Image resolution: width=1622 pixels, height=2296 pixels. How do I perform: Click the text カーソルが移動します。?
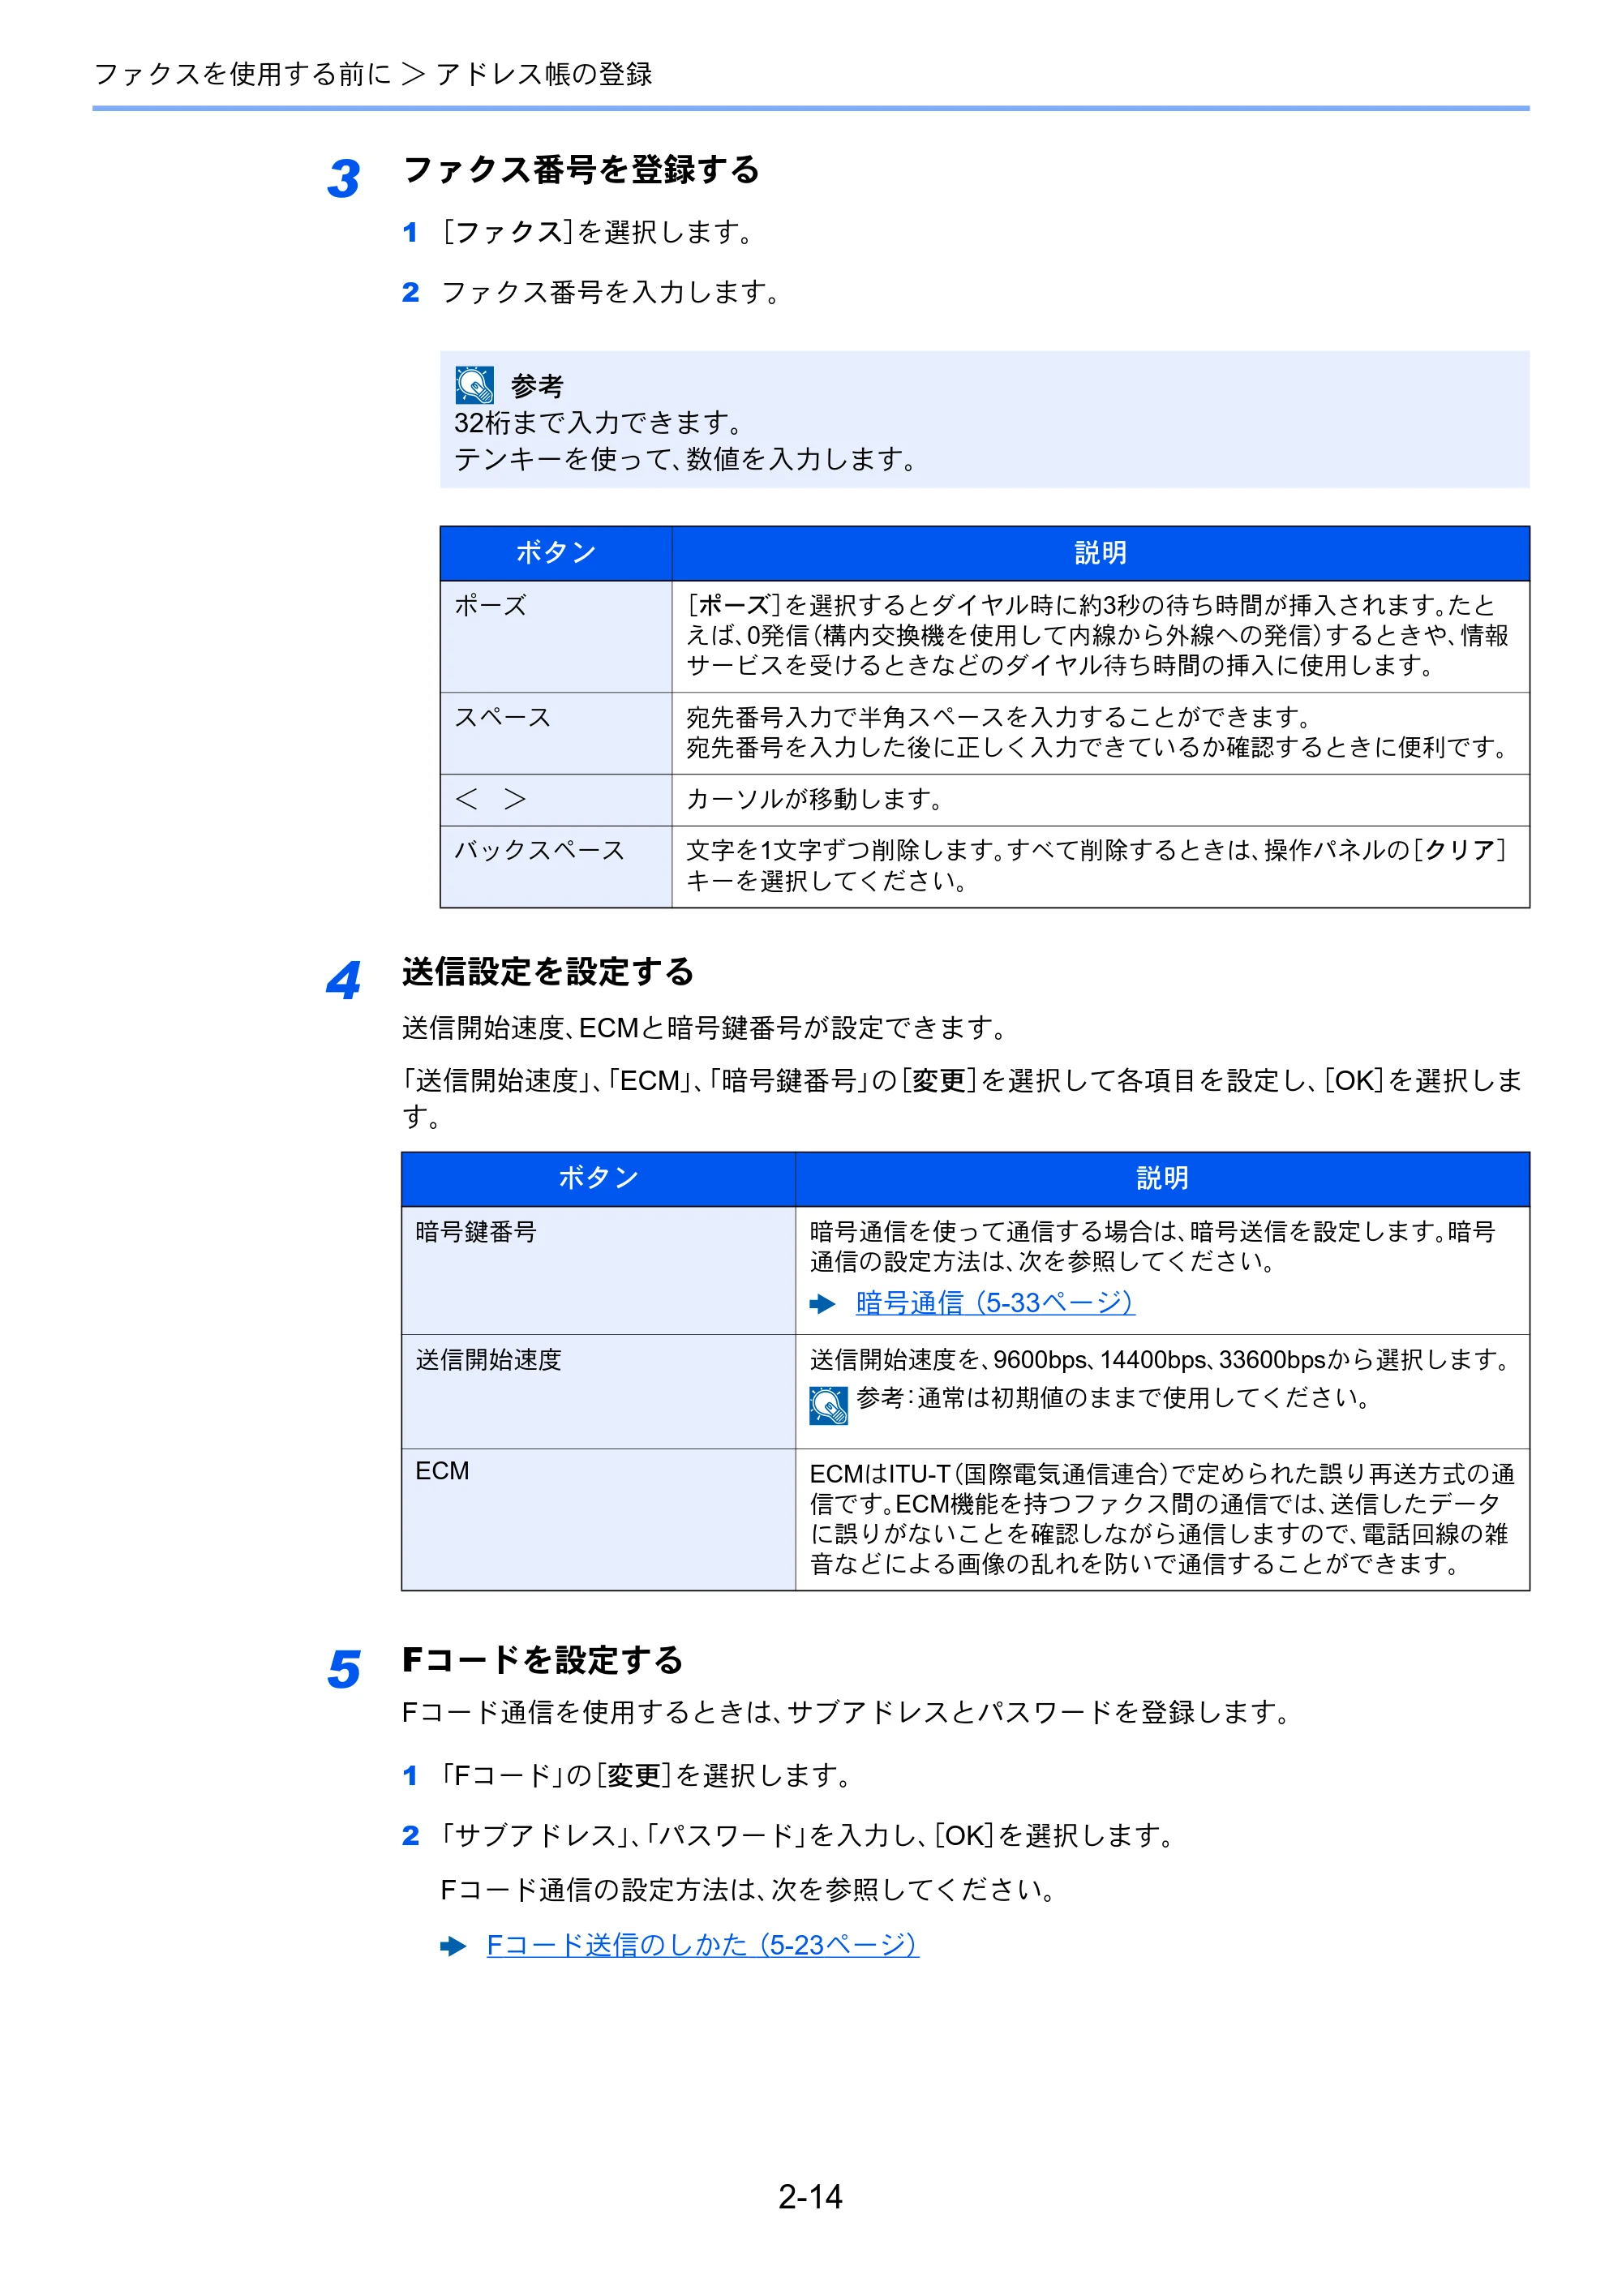[815, 800]
